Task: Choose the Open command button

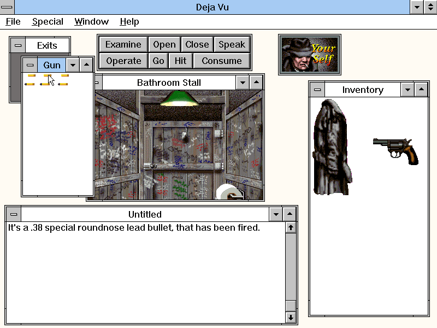Action: [164, 45]
